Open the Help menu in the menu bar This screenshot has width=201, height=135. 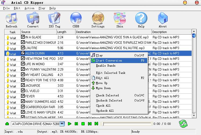point(53,8)
